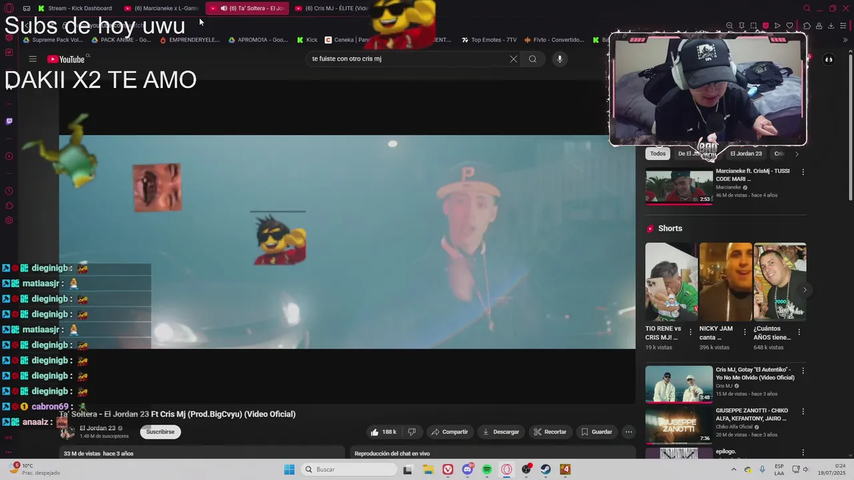The width and height of the screenshot is (854, 480).
Task: Toggle the red ad-blocker shield
Action: 766,26
